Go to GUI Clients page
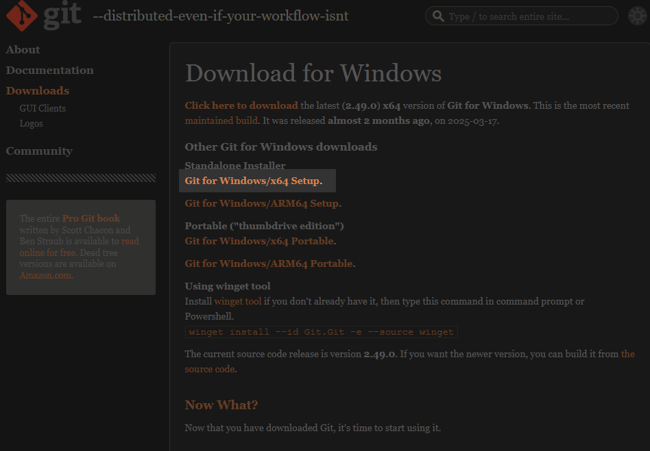Image resolution: width=650 pixels, height=451 pixels. coord(43,108)
